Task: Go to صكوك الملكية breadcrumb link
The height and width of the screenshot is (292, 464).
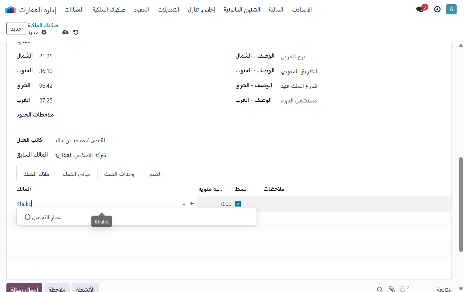Action: point(43,25)
